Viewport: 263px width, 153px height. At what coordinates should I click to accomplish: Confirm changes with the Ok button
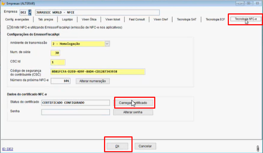click(117, 146)
